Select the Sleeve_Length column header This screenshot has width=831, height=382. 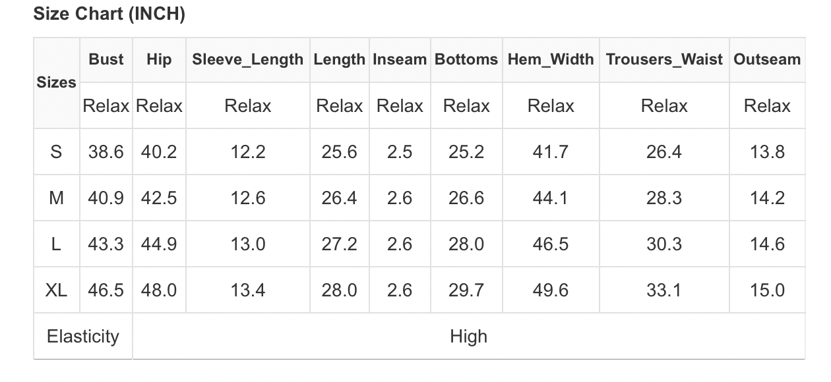[x=247, y=59]
